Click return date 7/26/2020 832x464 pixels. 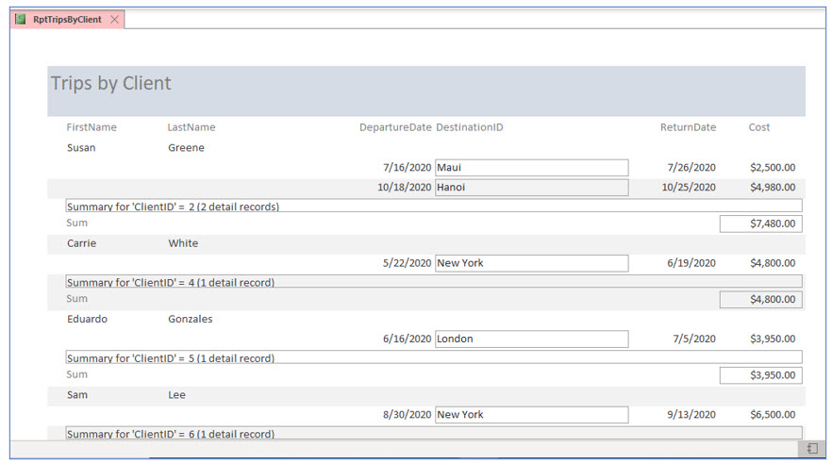click(691, 168)
